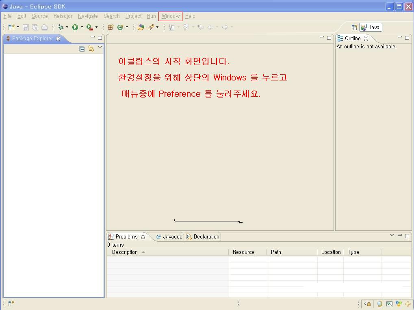Expand the Debug dropdown arrow

[x=67, y=27]
